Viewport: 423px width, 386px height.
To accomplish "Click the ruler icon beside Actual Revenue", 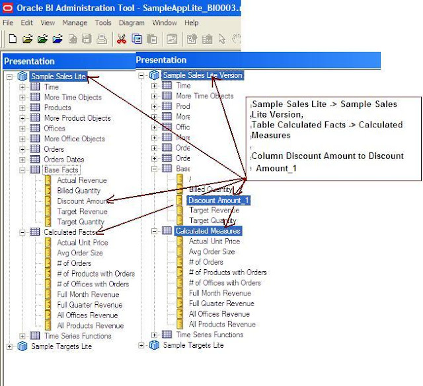I will tap(48, 180).
